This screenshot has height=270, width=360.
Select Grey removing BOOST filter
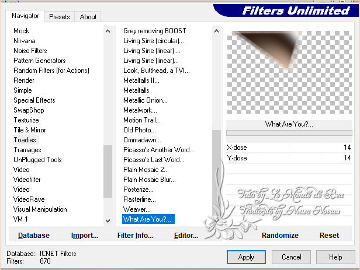pos(154,31)
